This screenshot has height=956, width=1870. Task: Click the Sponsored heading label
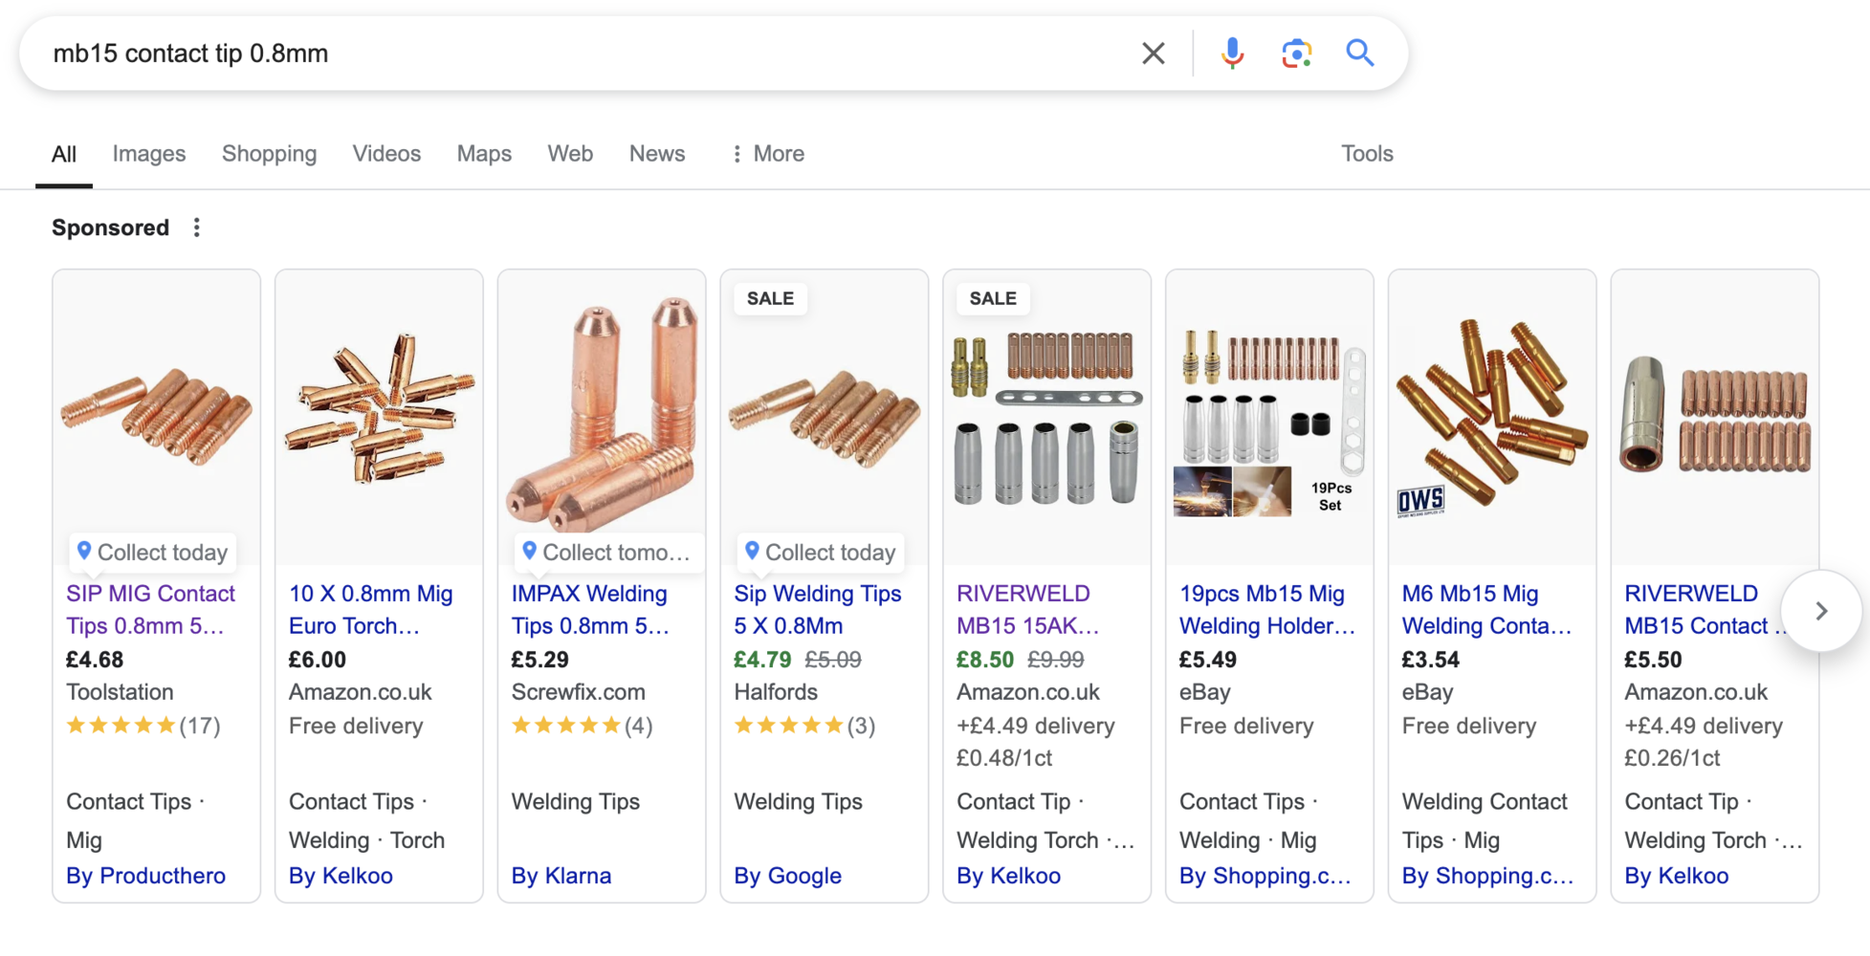(111, 228)
